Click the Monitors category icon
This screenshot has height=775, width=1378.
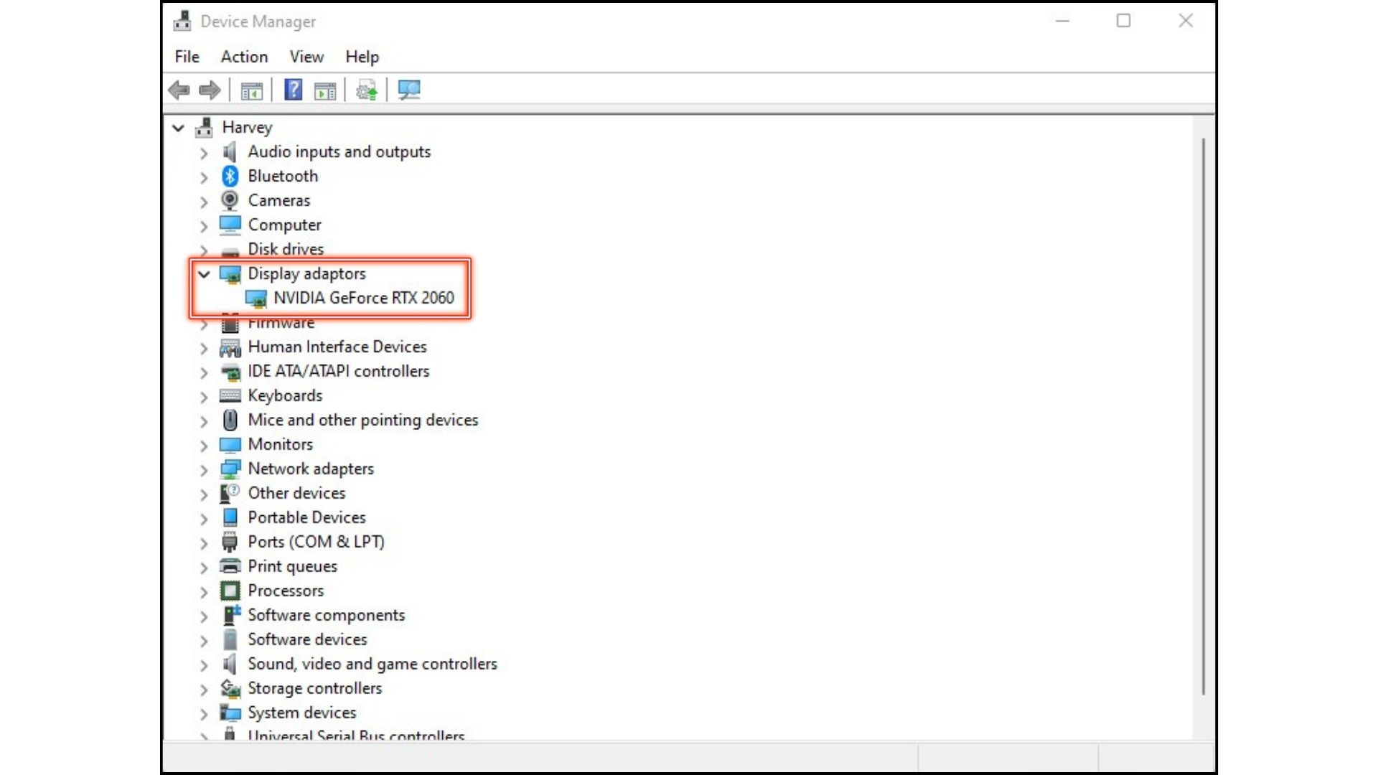230,445
